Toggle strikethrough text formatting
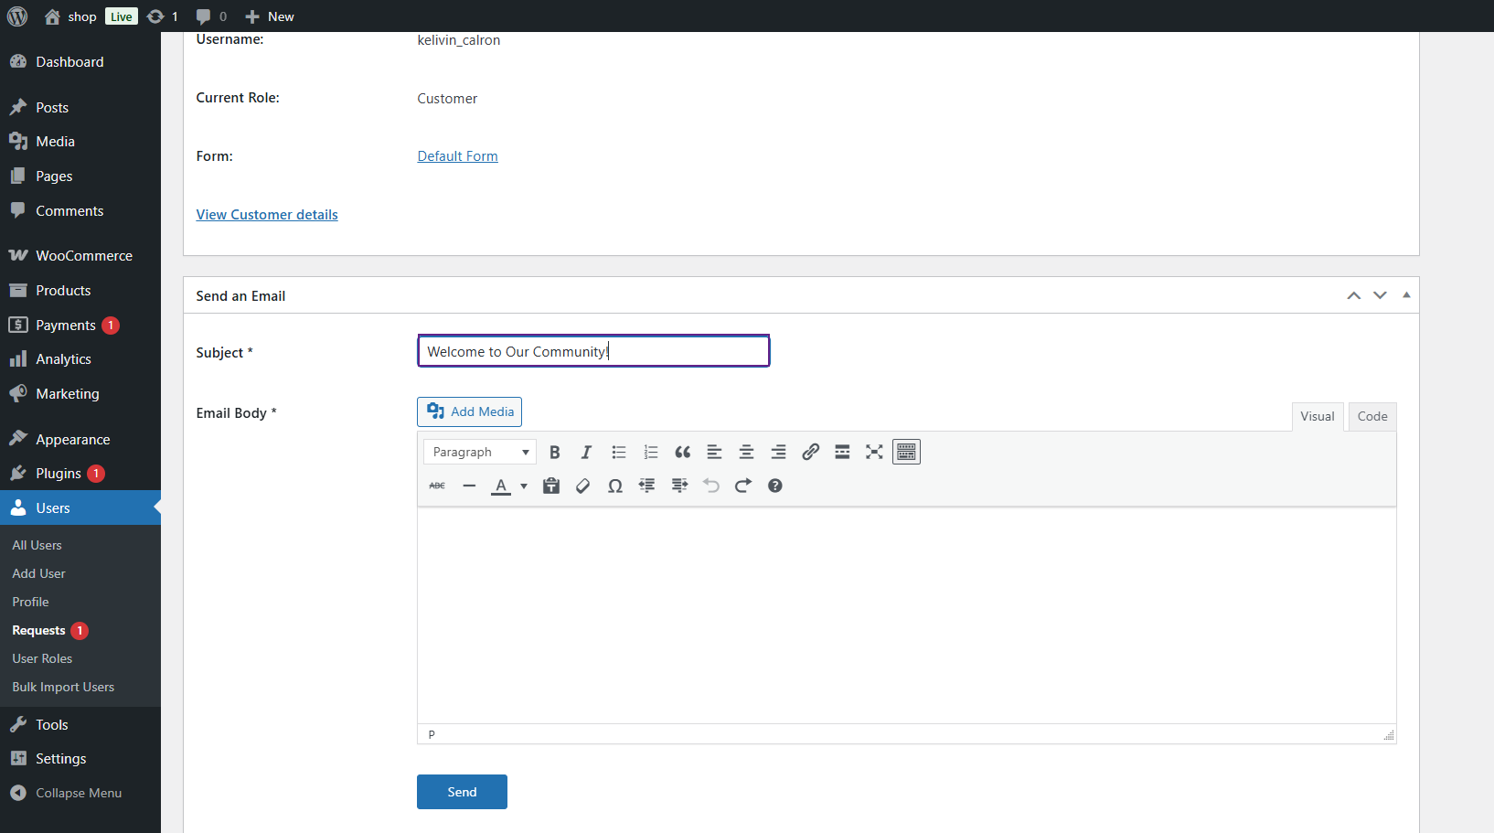This screenshot has width=1494, height=833. coord(437,486)
